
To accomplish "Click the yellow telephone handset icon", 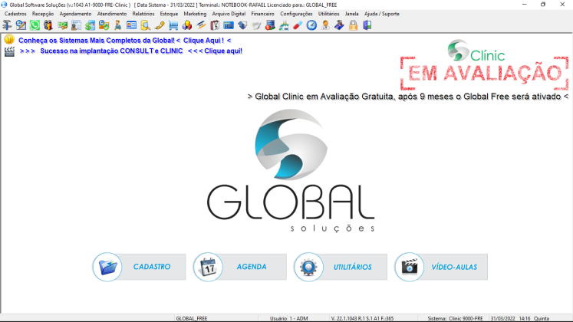I will tap(159, 25).
